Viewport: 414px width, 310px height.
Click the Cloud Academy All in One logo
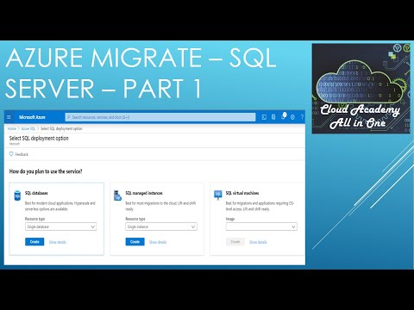(x=361, y=89)
